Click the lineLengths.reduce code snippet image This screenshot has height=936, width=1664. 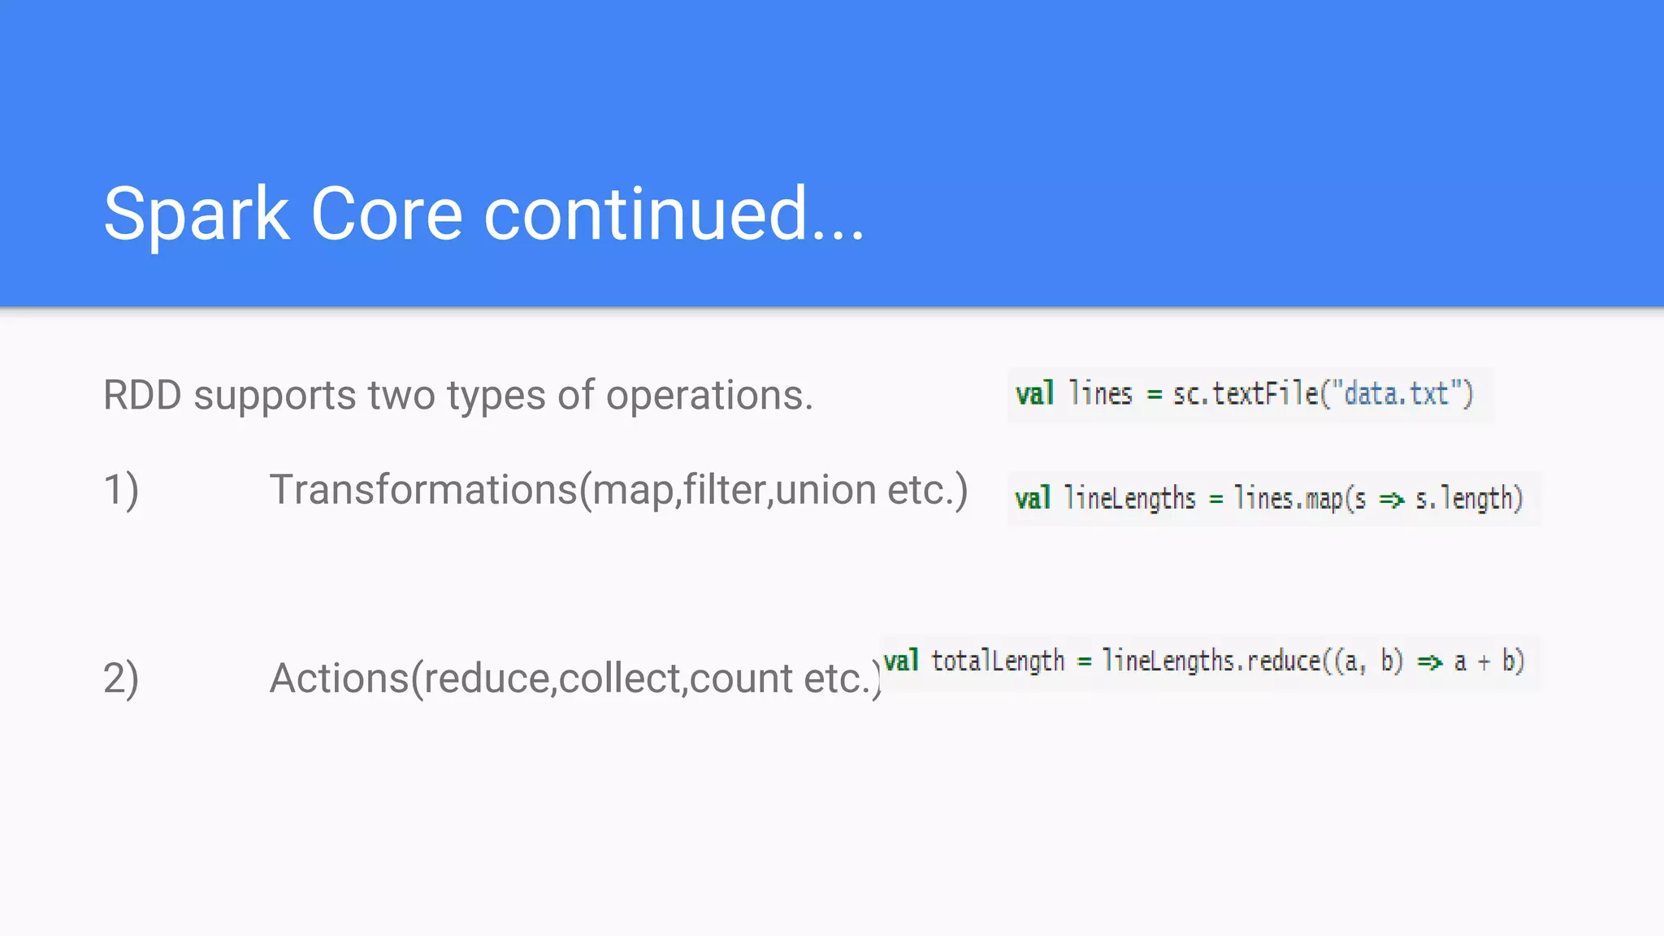pos(1211,661)
